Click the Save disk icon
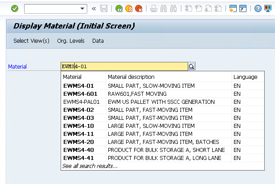 [x=104, y=8]
